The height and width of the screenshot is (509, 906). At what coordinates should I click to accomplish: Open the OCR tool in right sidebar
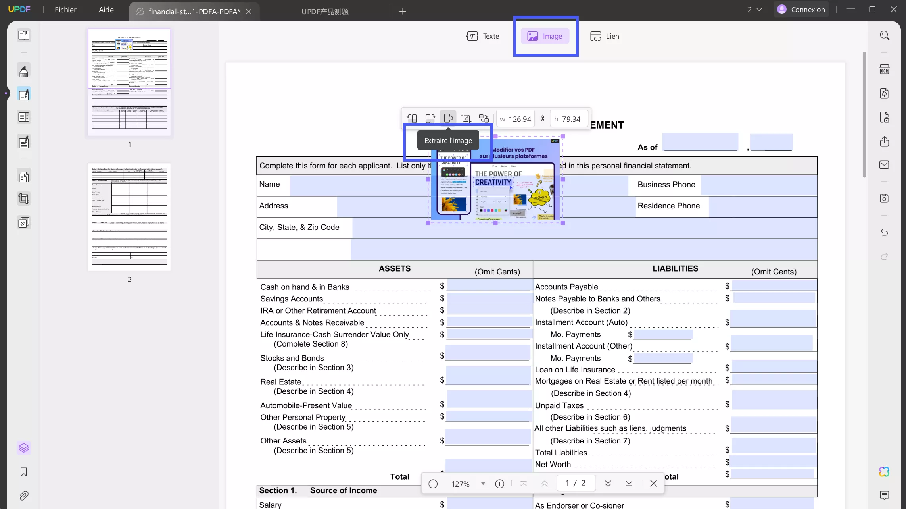click(x=884, y=69)
